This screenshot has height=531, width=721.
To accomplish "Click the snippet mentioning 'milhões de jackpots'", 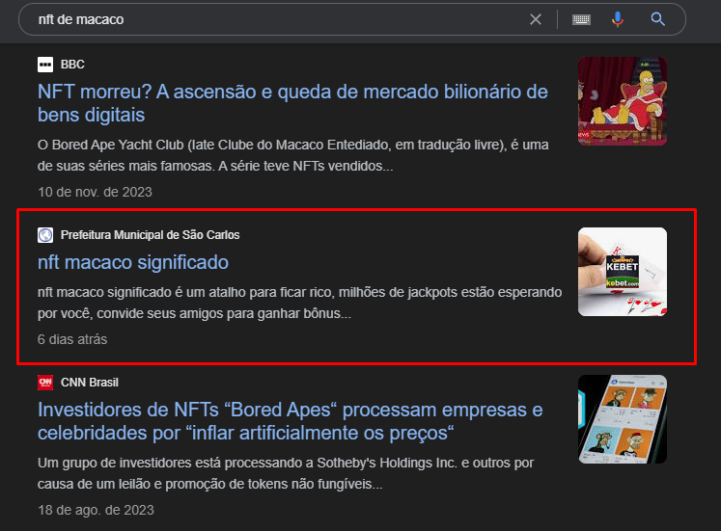I will pos(299,303).
